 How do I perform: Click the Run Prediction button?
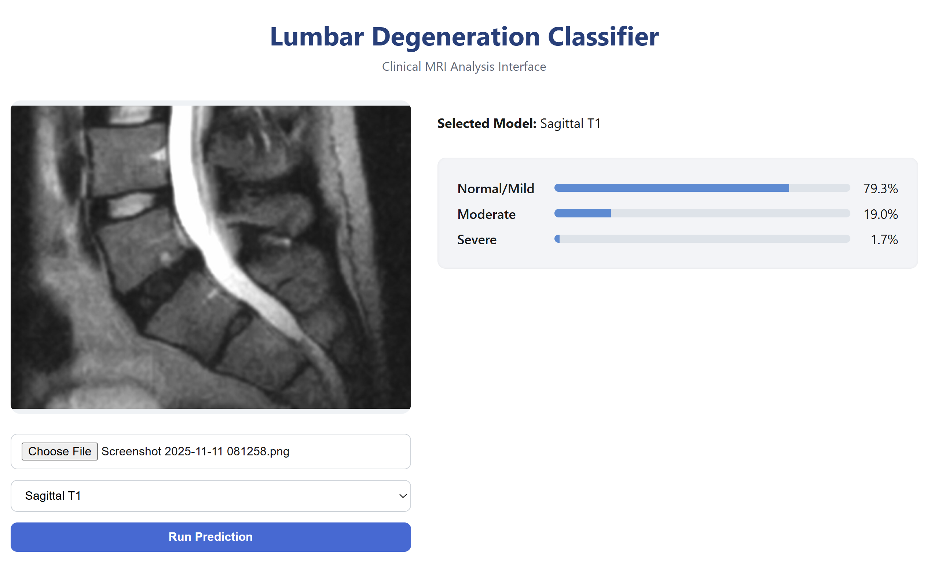pos(211,537)
